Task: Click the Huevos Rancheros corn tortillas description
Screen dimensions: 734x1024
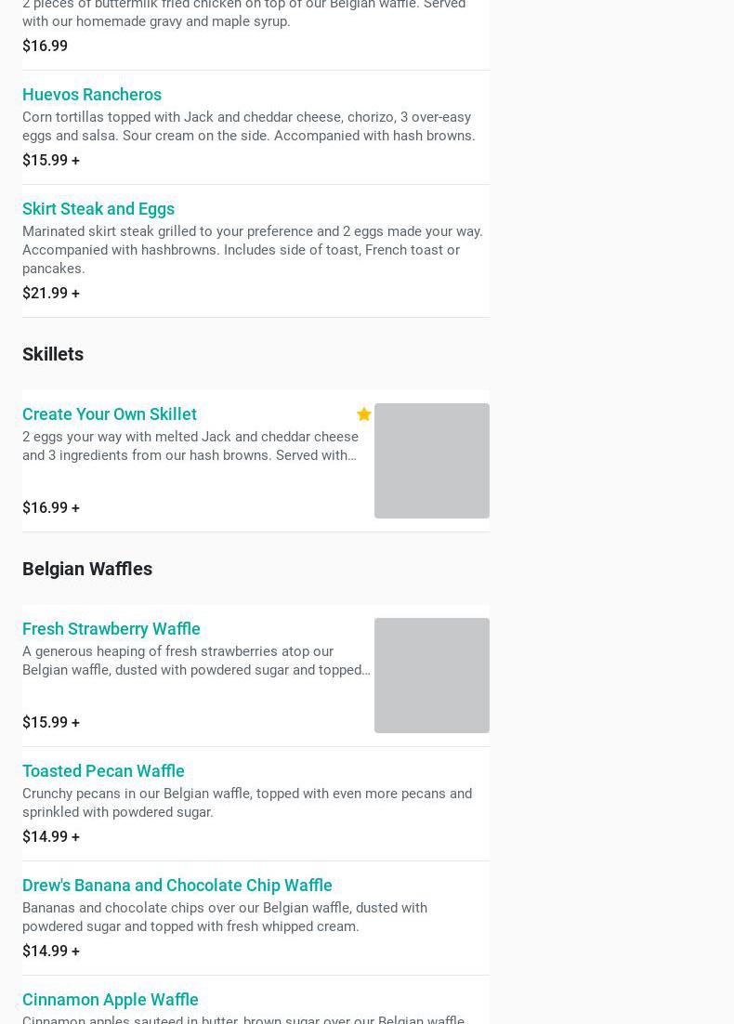Action: (x=248, y=126)
